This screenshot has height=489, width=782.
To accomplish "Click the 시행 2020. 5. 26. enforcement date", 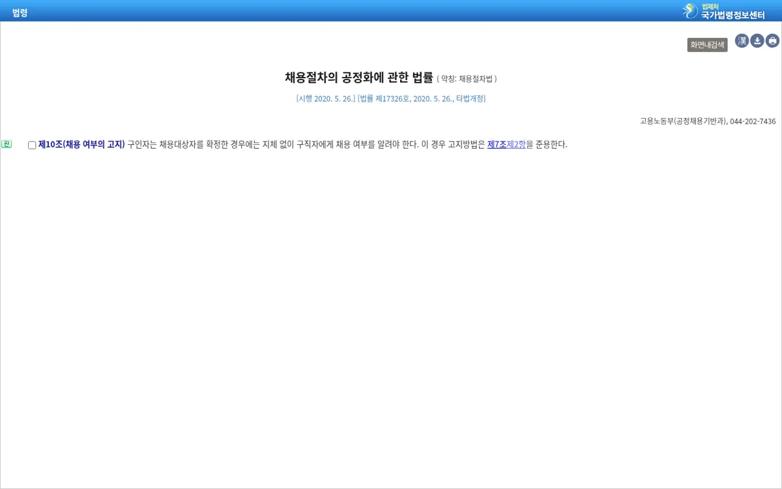I will (x=325, y=98).
